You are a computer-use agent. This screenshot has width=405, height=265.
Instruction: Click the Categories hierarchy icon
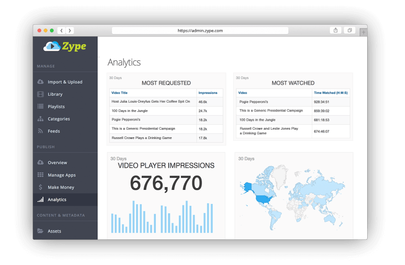[x=41, y=119]
